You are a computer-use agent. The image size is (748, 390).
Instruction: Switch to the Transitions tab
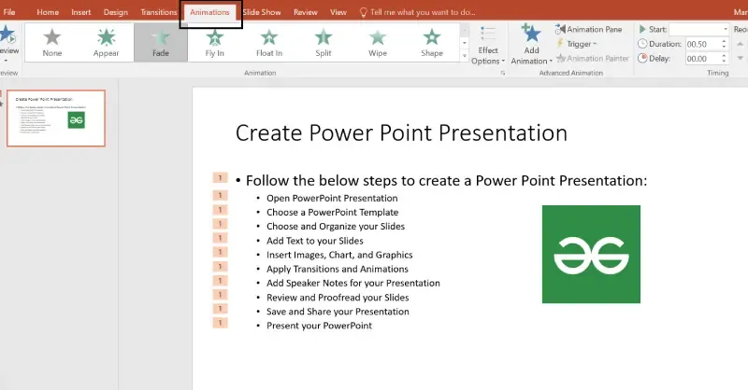[x=158, y=12]
